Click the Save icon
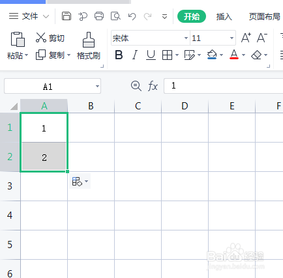The image size is (283, 278). coord(67,16)
